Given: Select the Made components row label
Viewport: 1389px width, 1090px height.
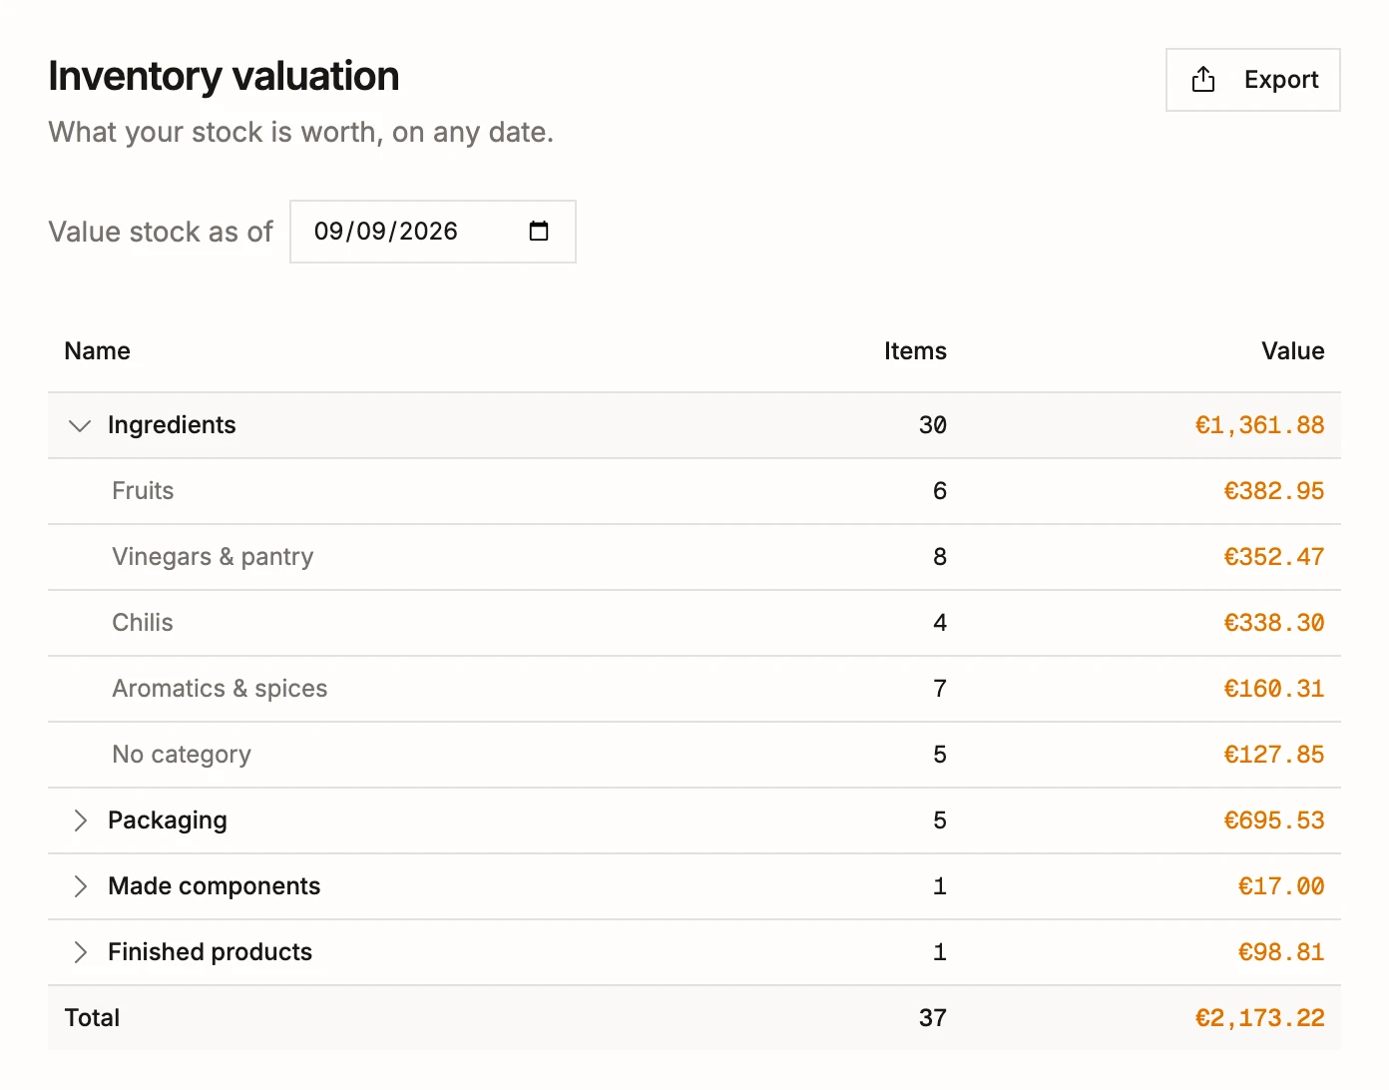Looking at the screenshot, I should tap(214, 886).
